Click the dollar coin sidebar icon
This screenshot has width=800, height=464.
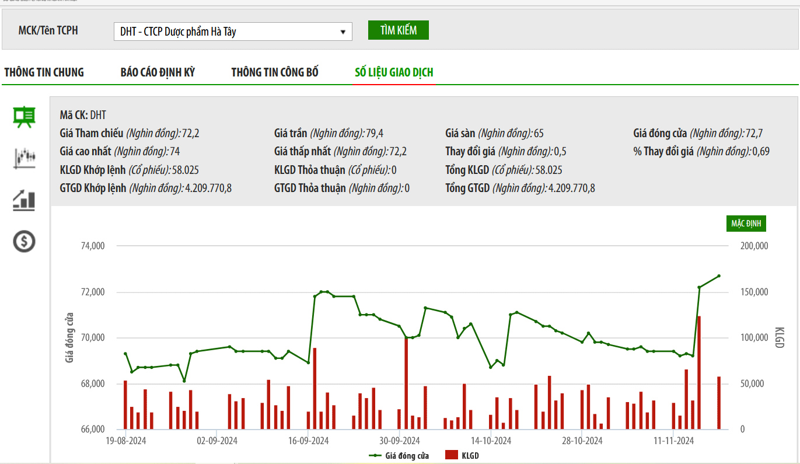coord(25,240)
